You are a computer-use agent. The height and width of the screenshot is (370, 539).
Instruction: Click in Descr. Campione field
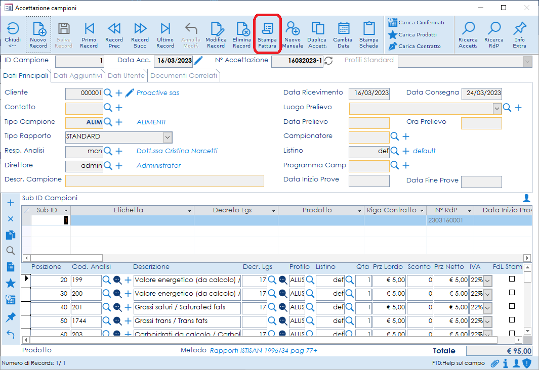click(x=164, y=181)
